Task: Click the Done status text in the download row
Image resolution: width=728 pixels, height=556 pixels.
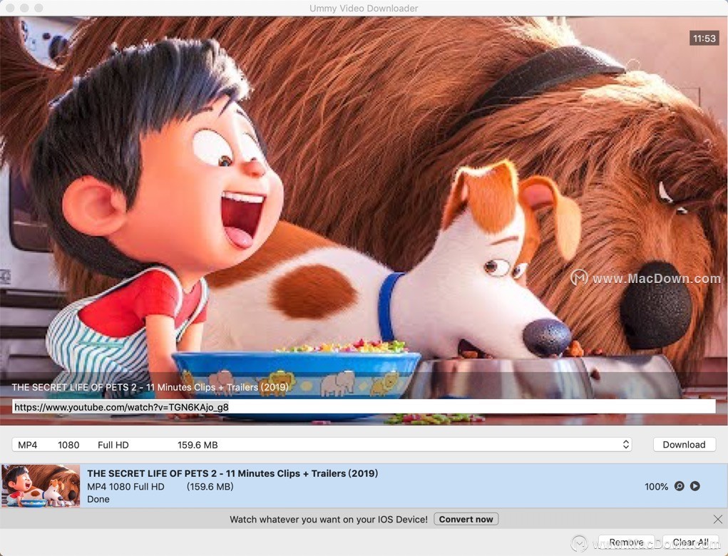Action: pyautogui.click(x=98, y=500)
